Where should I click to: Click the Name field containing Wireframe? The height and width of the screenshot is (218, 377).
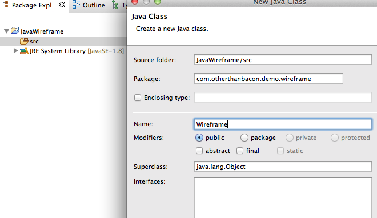[283, 124]
